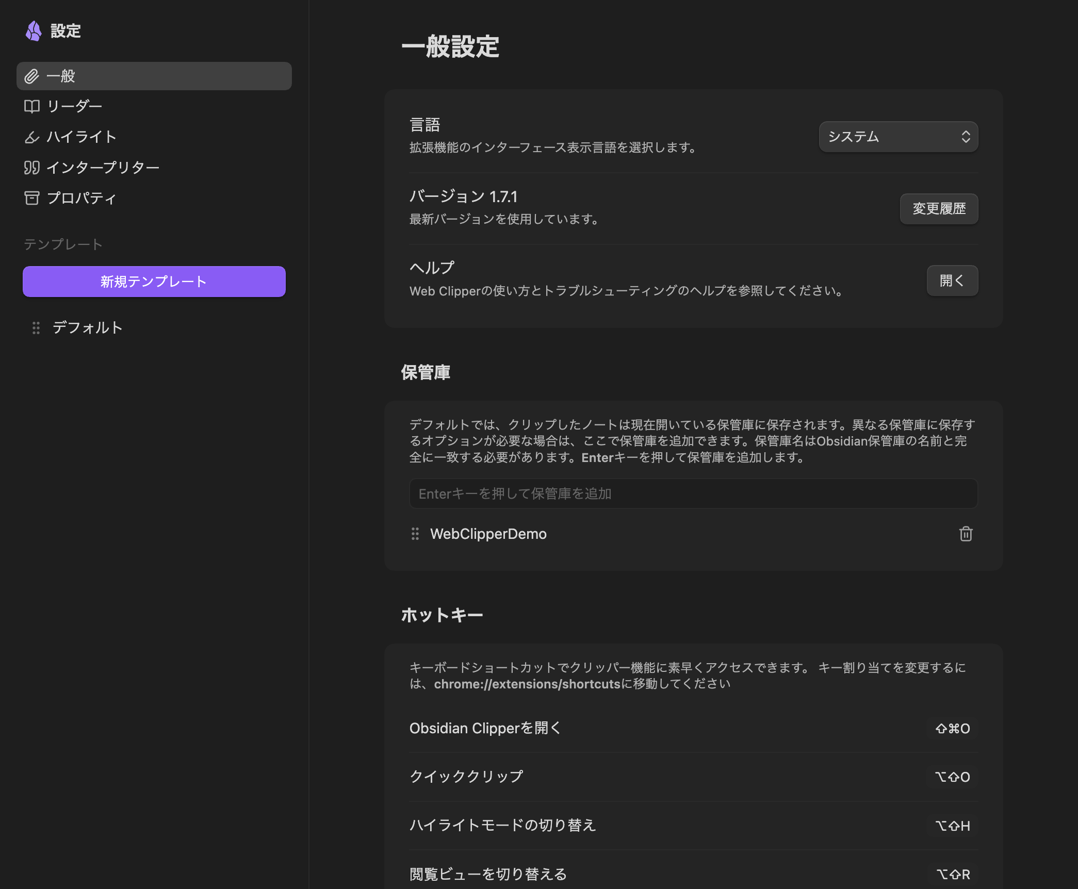Click the book icon beside リーダー
Image resolution: width=1078 pixels, height=889 pixels.
[x=32, y=106]
